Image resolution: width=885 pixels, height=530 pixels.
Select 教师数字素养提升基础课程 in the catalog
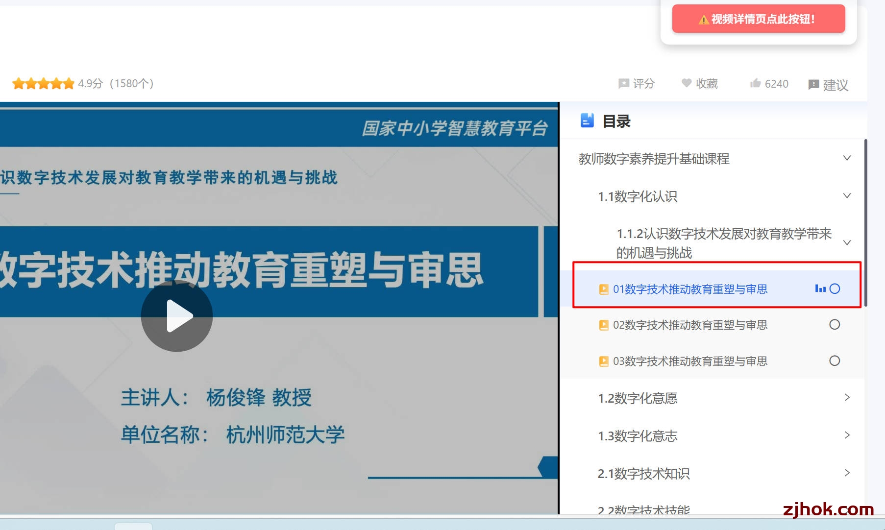coord(654,159)
